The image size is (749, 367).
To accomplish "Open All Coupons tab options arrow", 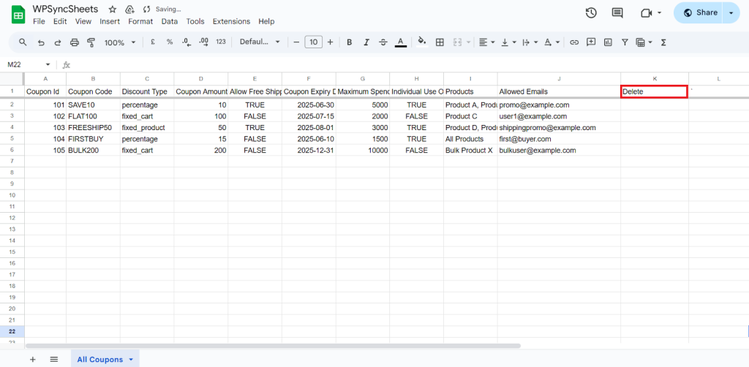I will coord(131,360).
